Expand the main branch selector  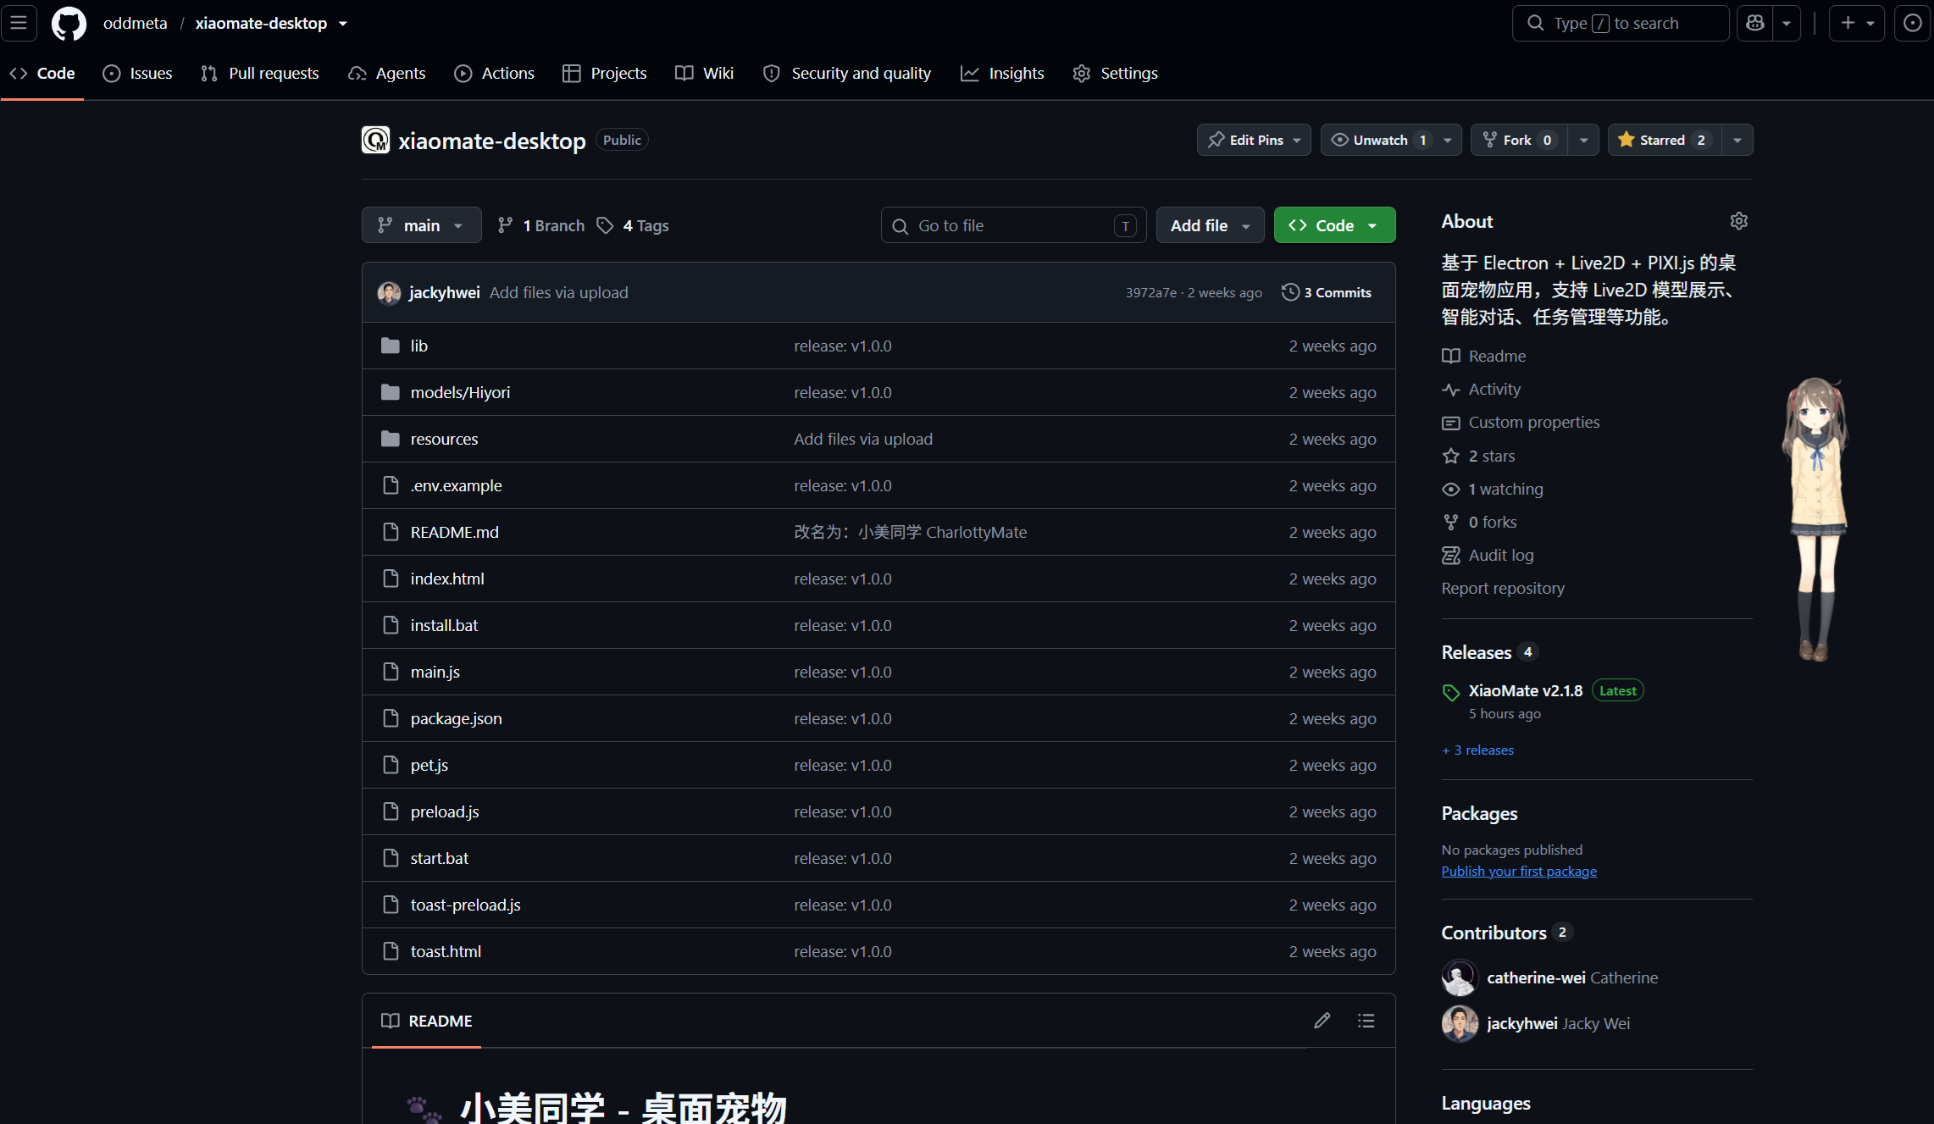(x=421, y=225)
